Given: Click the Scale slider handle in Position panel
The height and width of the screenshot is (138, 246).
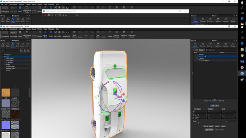Looking at the screenshot, I should point(198,123).
